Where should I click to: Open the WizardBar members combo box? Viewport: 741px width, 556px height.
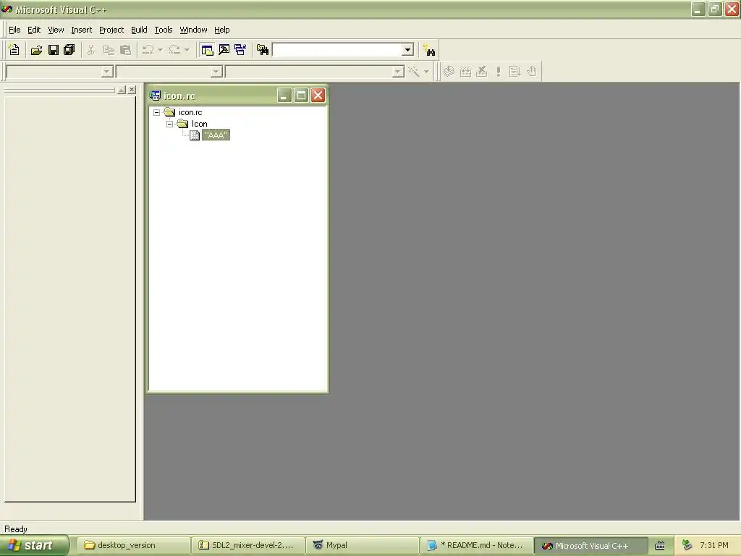[x=315, y=72]
